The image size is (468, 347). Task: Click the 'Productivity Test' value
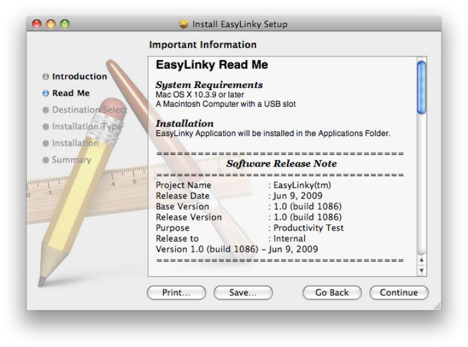(308, 228)
